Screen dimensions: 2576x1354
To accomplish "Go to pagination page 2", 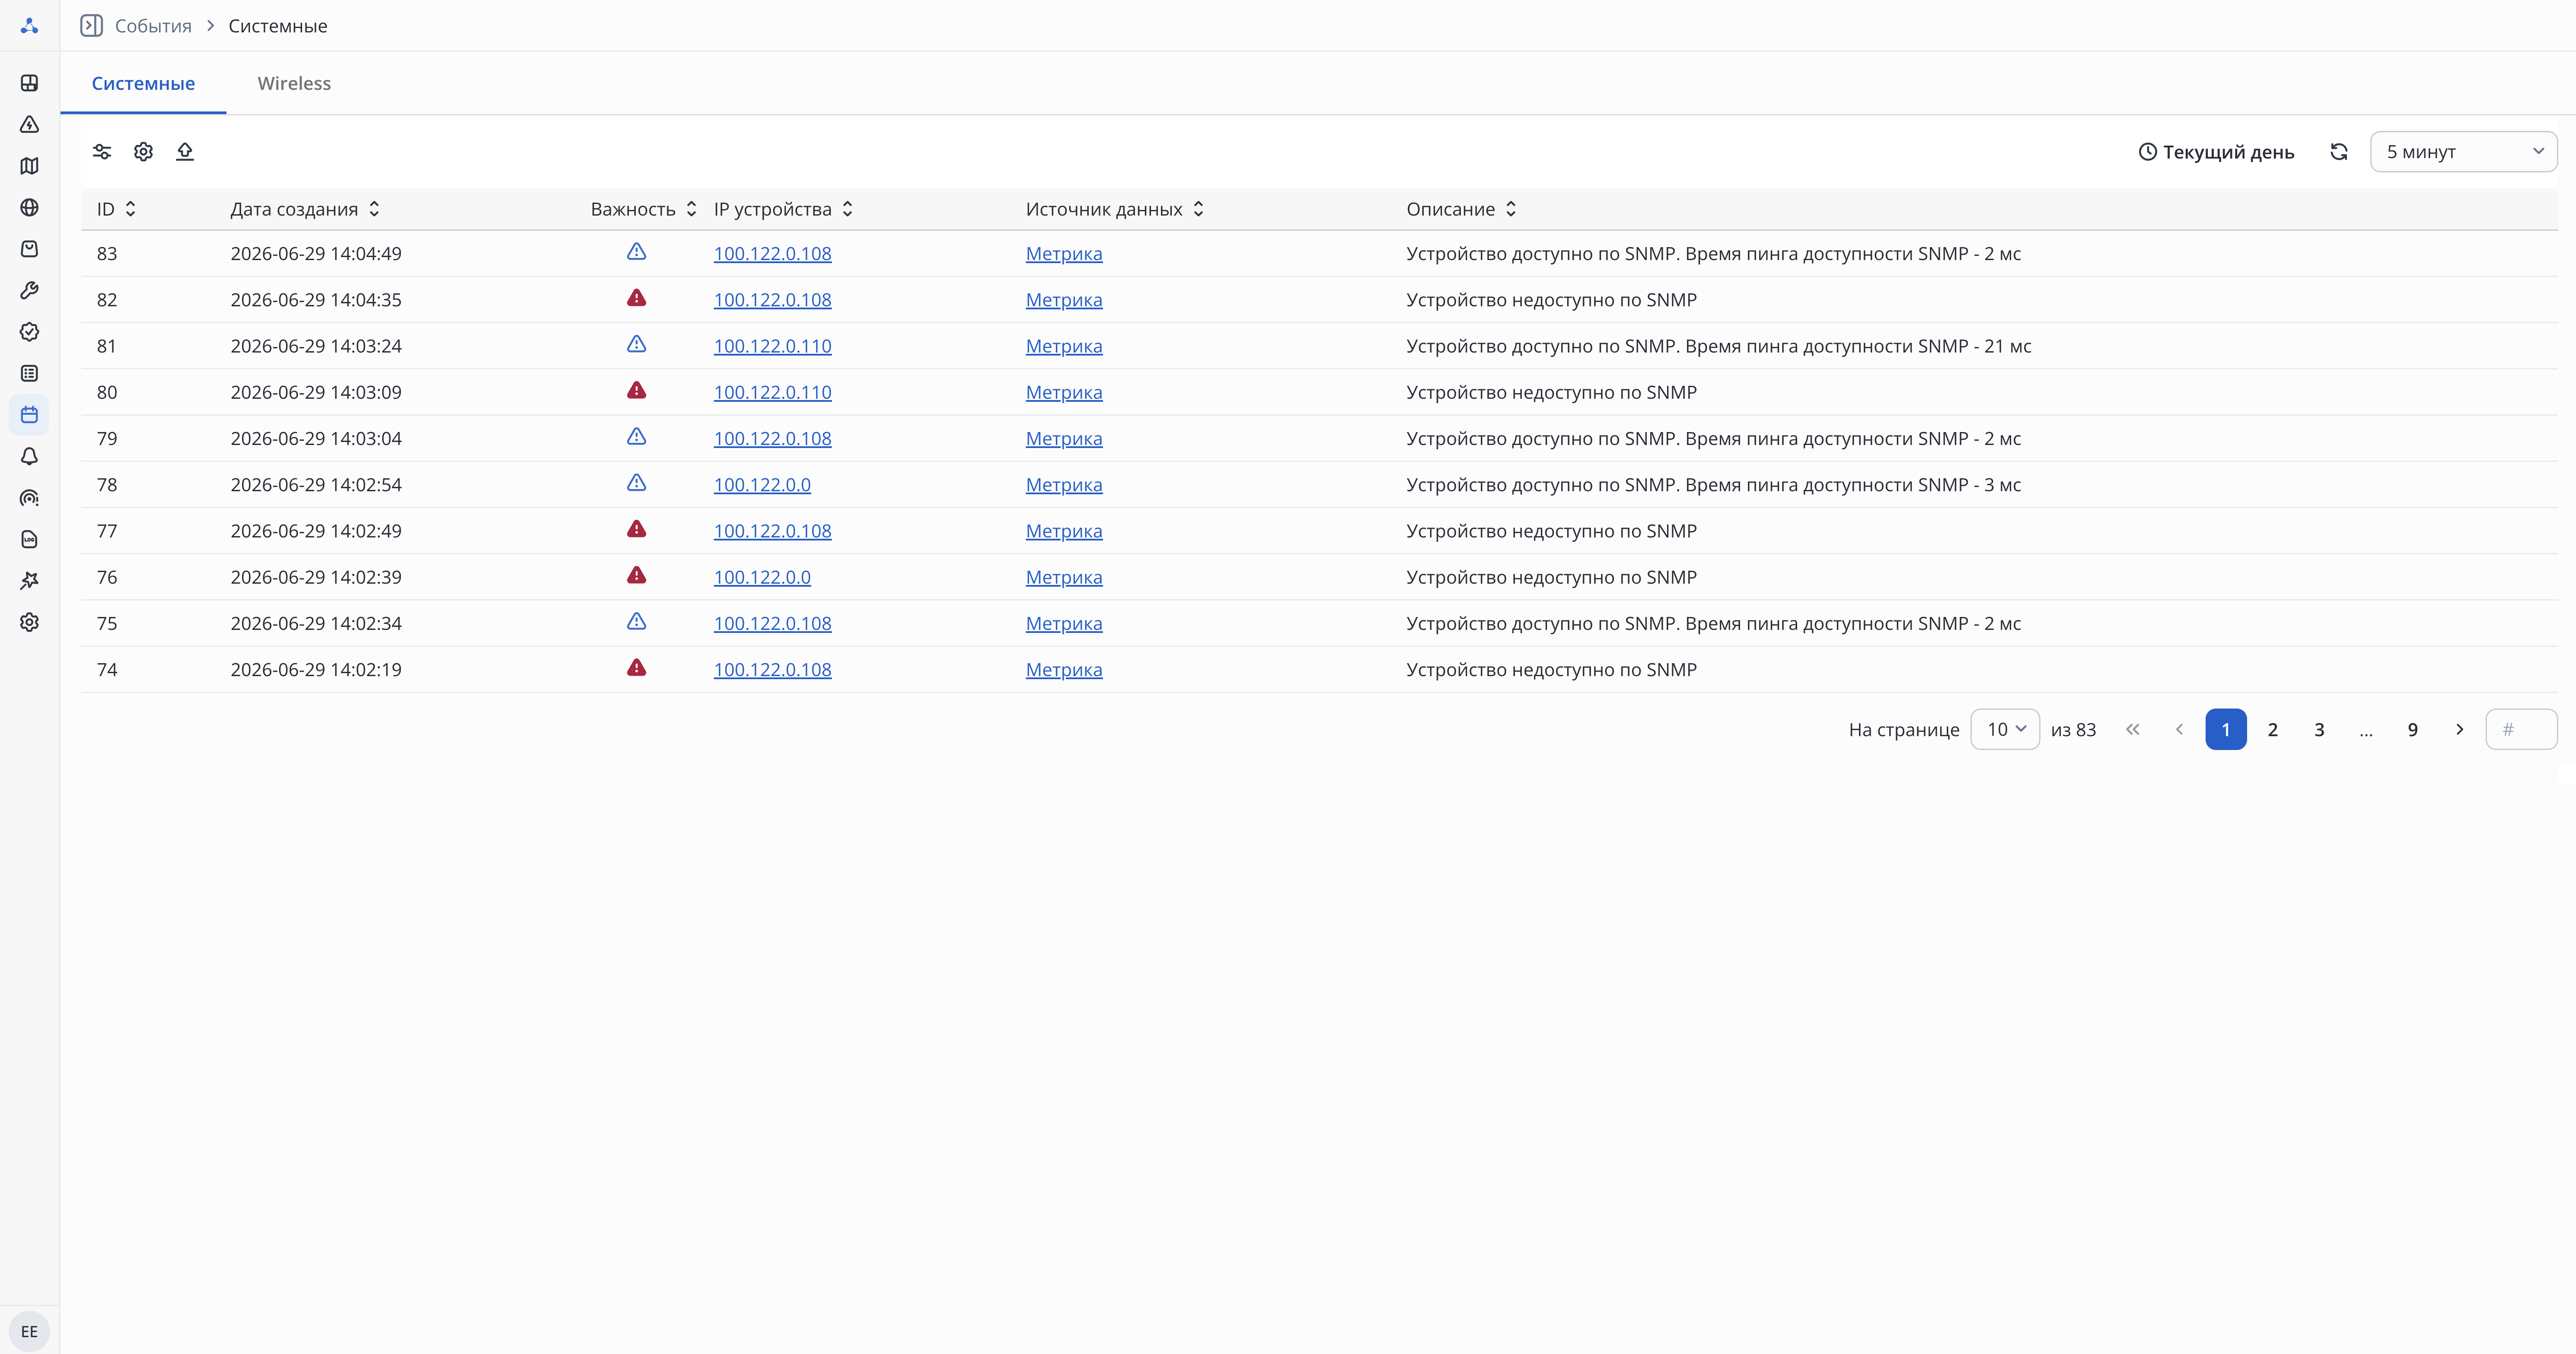I will 2273,729.
